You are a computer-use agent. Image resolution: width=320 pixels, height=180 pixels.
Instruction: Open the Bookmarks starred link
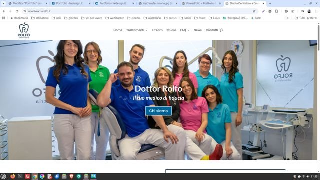(x=19, y=18)
